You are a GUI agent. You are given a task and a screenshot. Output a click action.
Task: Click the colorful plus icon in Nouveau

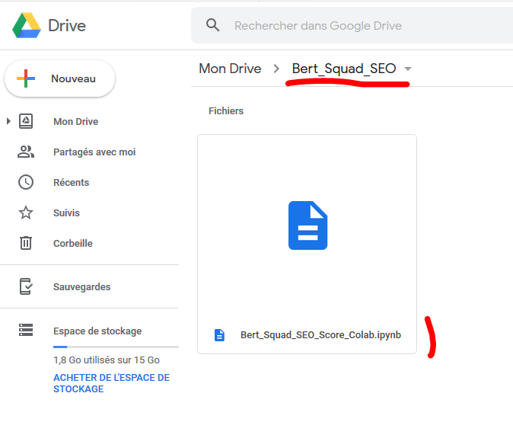pyautogui.click(x=26, y=78)
